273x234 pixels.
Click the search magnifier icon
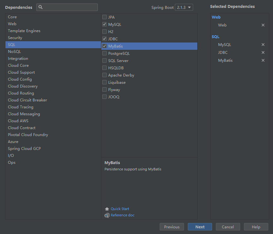pyautogui.click(x=40, y=7)
